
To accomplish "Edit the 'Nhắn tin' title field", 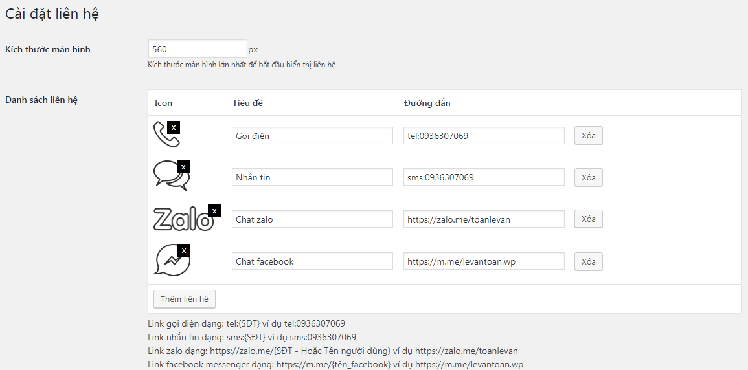I will pyautogui.click(x=312, y=177).
